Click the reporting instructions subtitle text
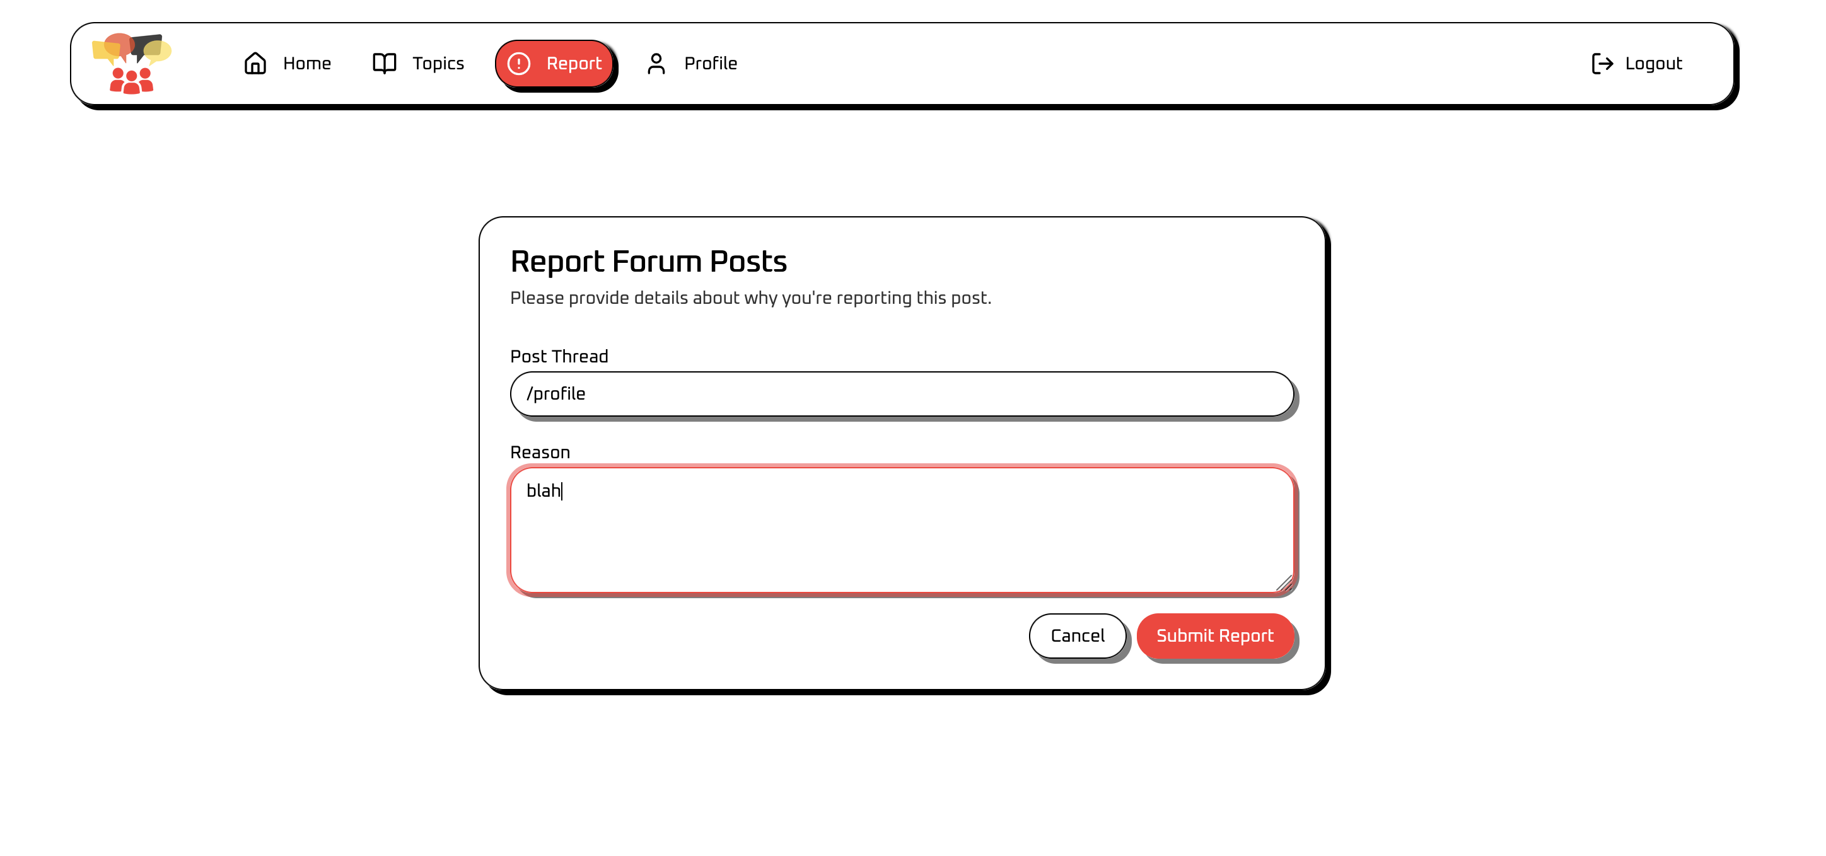Screen dimensions: 1826x856 coord(751,298)
